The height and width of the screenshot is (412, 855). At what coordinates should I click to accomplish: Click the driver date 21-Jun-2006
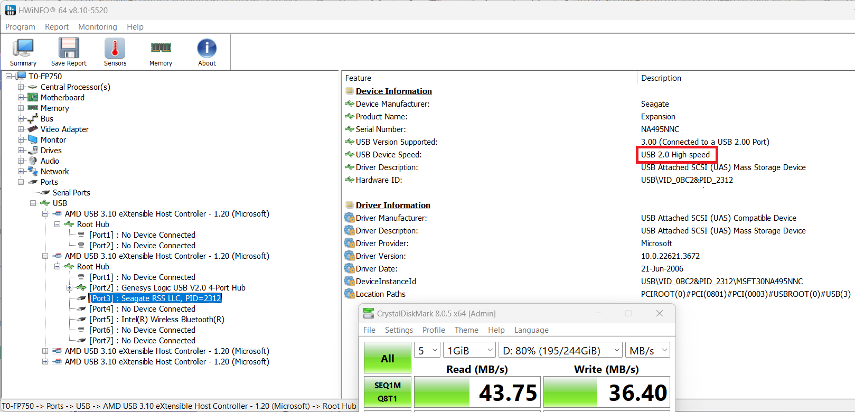click(x=662, y=269)
